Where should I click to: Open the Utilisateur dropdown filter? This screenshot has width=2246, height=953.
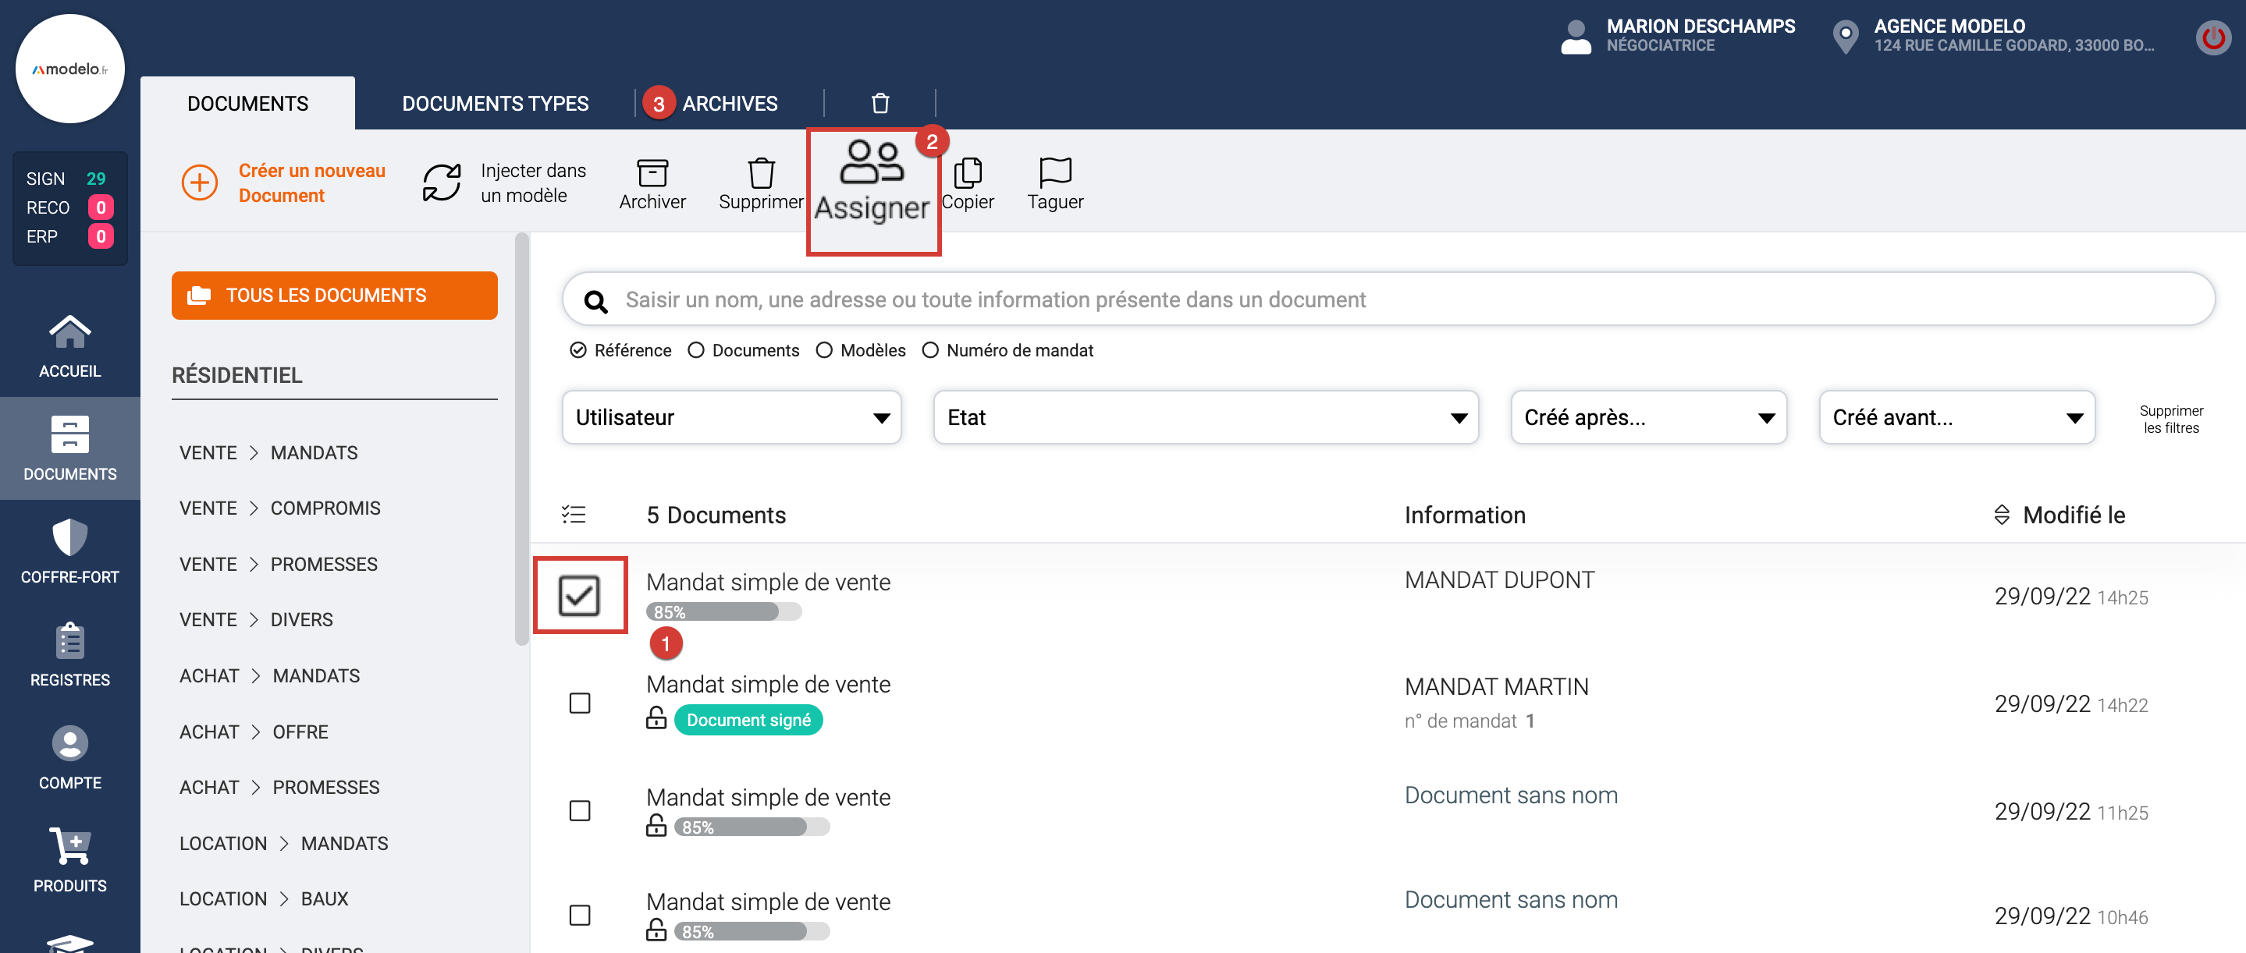tap(730, 417)
